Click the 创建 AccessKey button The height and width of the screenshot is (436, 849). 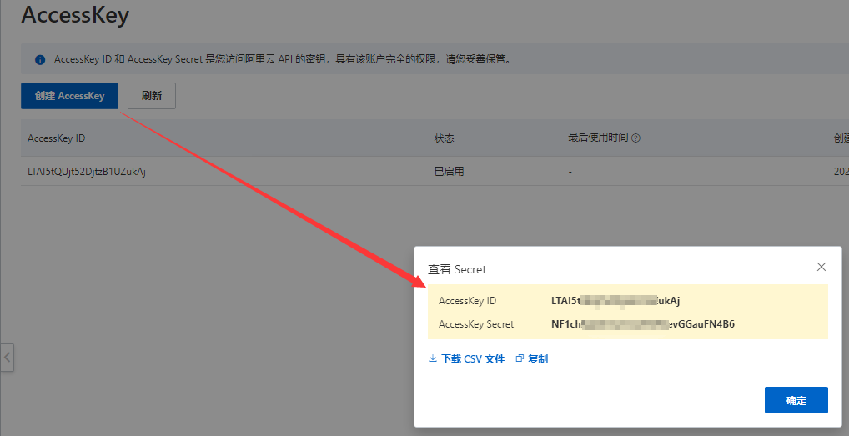[x=69, y=96]
